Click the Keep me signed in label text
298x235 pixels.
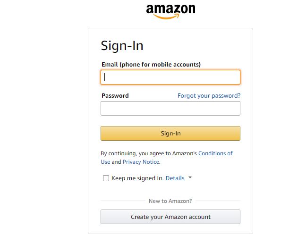(x=137, y=178)
